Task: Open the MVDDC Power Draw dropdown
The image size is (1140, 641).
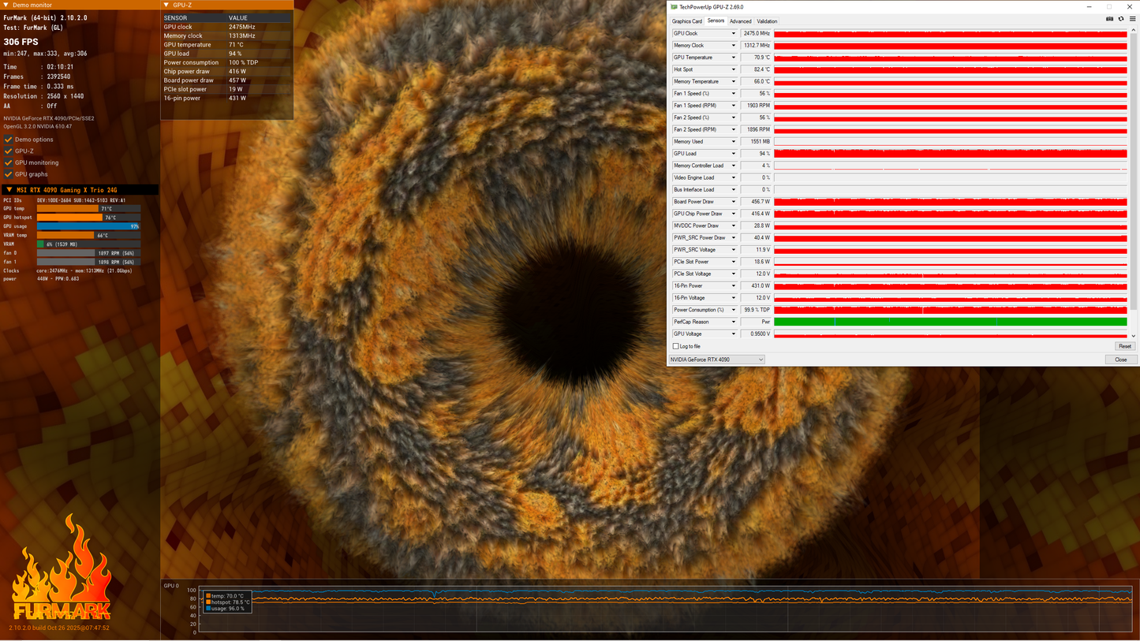Action: click(734, 225)
